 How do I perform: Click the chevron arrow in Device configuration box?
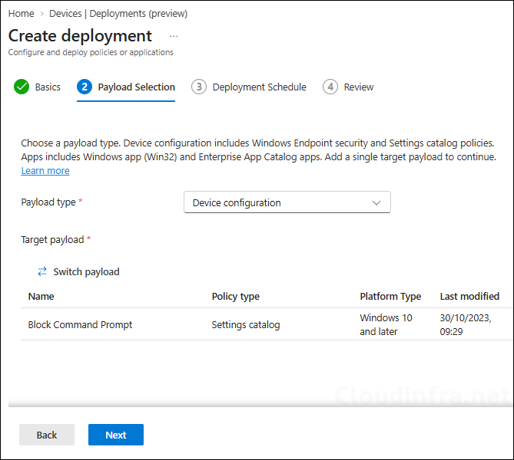click(x=376, y=203)
